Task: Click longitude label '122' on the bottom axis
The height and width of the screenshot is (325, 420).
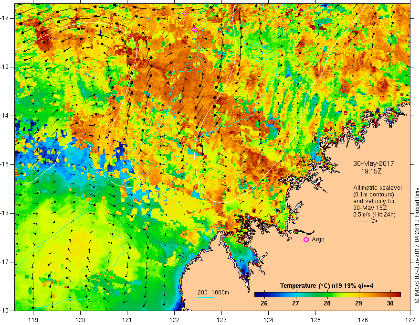Action: click(x=174, y=320)
